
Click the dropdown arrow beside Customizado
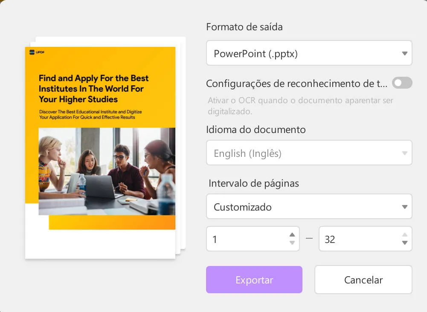click(x=404, y=206)
